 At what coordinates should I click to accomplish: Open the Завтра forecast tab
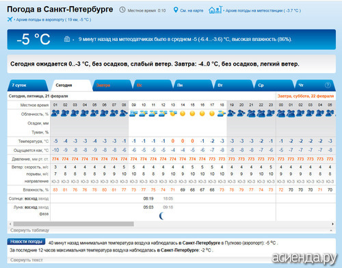(x=113, y=85)
